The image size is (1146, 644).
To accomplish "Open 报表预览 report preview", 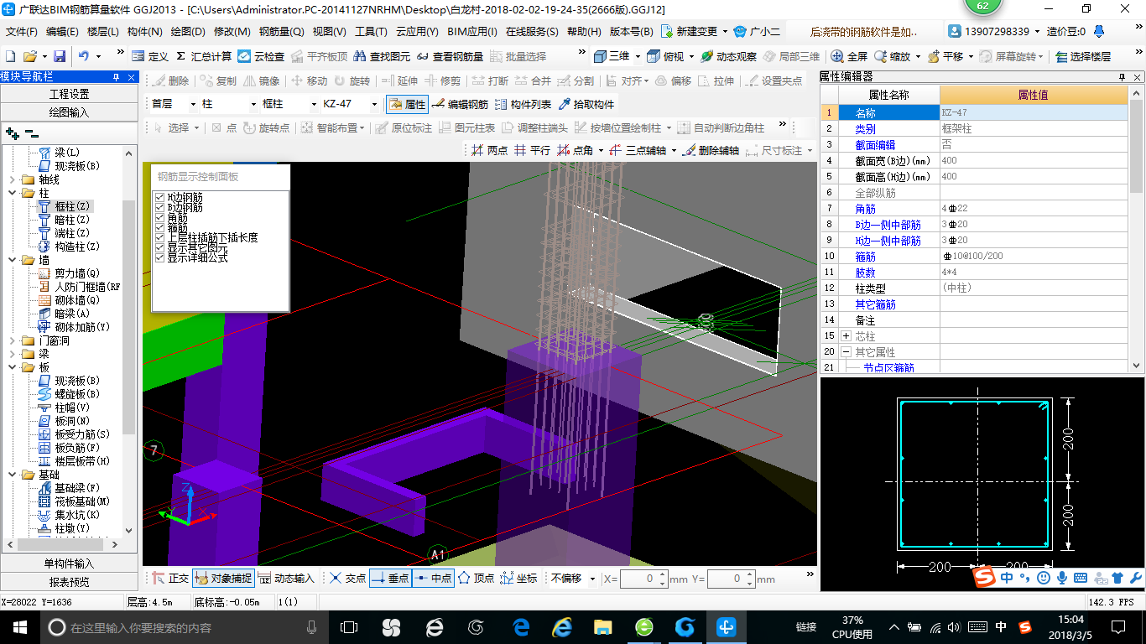I will (69, 582).
